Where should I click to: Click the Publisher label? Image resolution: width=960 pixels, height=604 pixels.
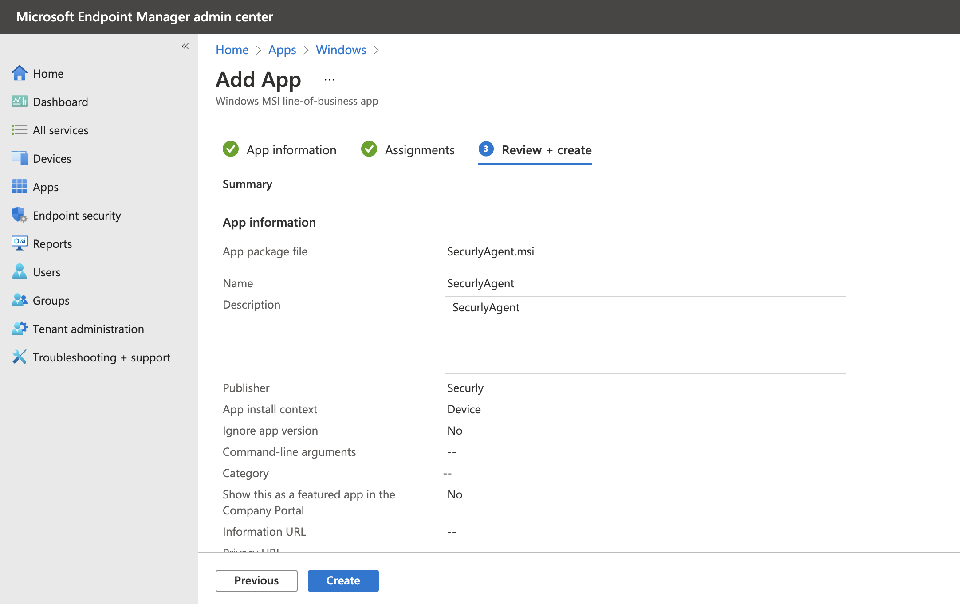coord(246,388)
